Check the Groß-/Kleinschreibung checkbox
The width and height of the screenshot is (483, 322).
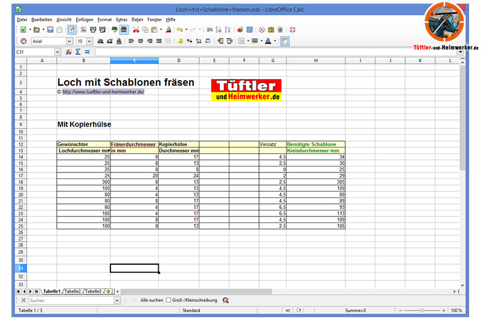[x=168, y=300]
